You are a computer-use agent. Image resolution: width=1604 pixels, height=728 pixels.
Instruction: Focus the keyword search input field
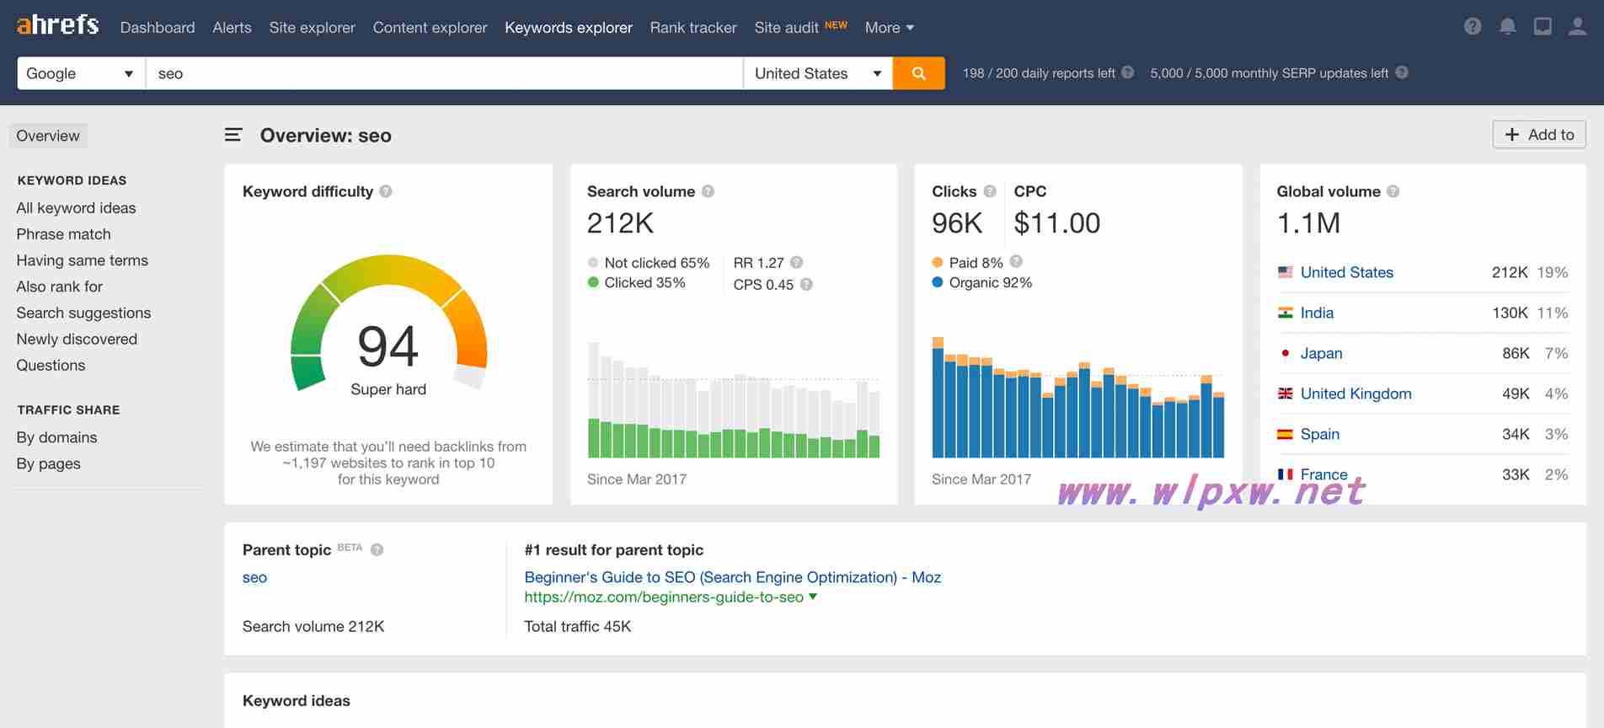point(444,73)
